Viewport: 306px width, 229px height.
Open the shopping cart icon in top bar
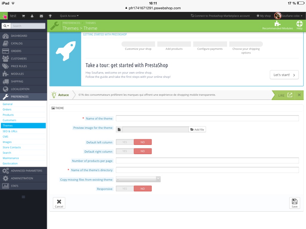click(23, 16)
